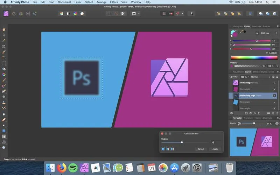The height and width of the screenshot is (175, 280).
Task: Toggle the Snapping magnet icon
Action: coord(178,14)
